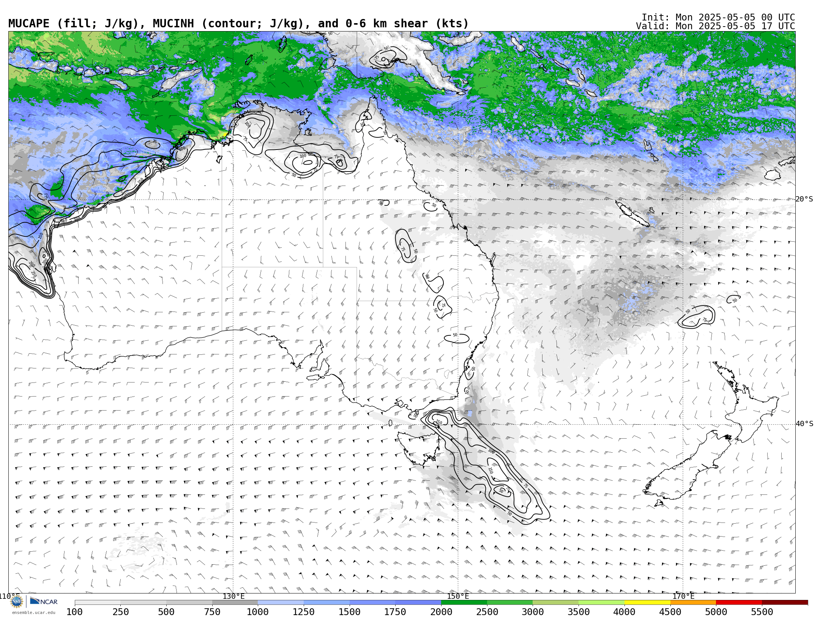The height and width of the screenshot is (617, 820).
Task: Click the colorbar label 750
Action: pyautogui.click(x=212, y=612)
